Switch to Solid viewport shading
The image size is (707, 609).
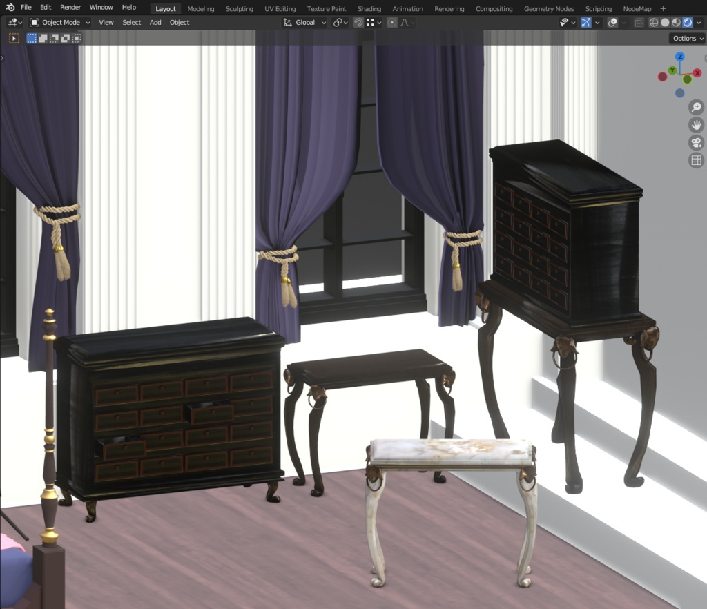click(x=665, y=23)
